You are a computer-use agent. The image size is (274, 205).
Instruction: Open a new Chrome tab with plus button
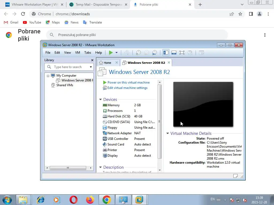tap(200, 5)
